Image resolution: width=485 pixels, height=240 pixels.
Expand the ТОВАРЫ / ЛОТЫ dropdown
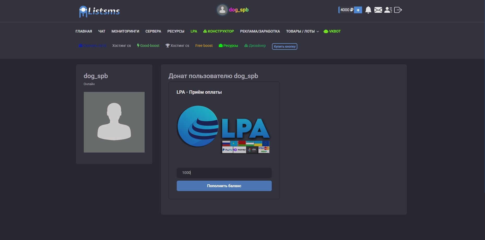pyautogui.click(x=302, y=31)
